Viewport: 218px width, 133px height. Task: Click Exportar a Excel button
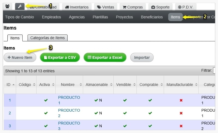105,57
